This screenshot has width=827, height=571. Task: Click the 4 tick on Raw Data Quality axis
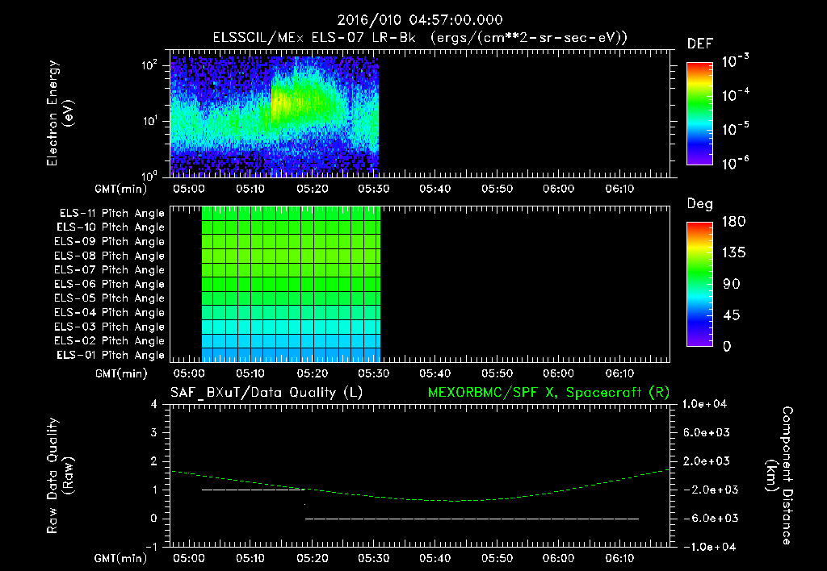click(x=154, y=404)
